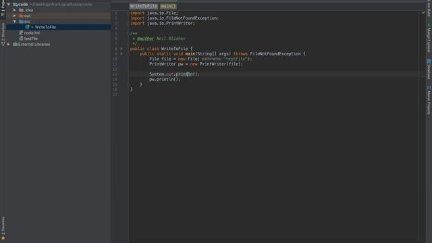This screenshot has height=243, width=432.
Task: Click 'import java.io.PrintWriter;' line
Action: 163,24
